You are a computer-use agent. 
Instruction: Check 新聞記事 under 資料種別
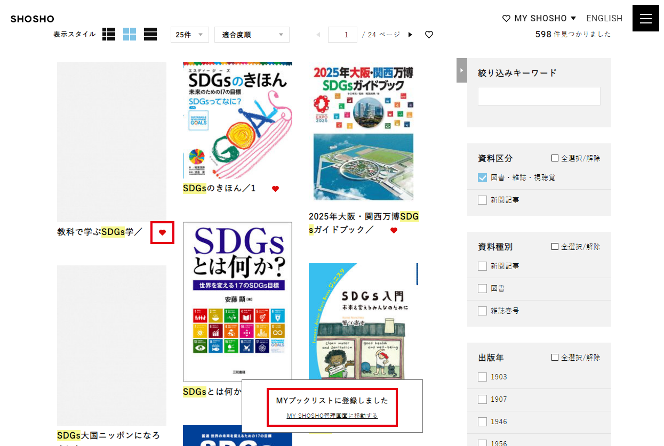pyautogui.click(x=482, y=266)
